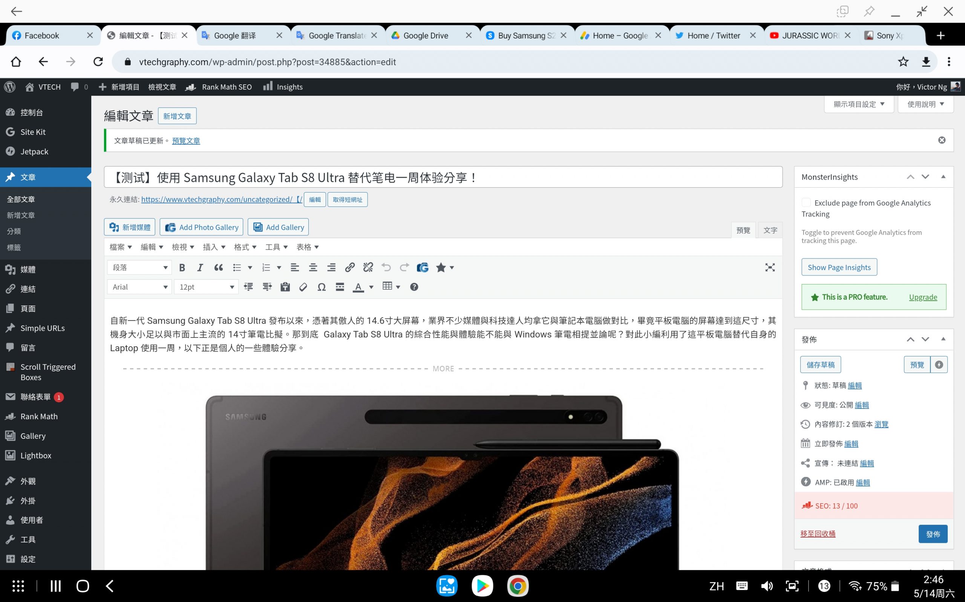Click the text color A icon
This screenshot has width=965, height=602.
point(358,287)
